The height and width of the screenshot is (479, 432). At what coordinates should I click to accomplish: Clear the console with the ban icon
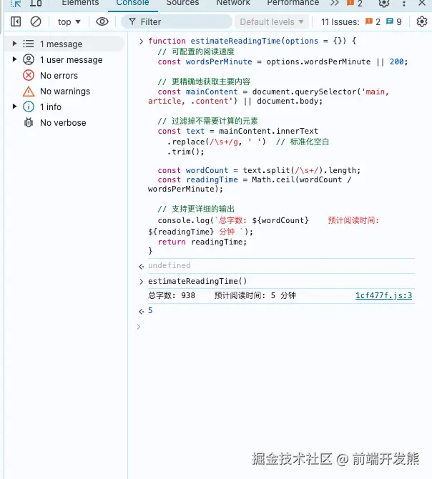pyautogui.click(x=36, y=21)
